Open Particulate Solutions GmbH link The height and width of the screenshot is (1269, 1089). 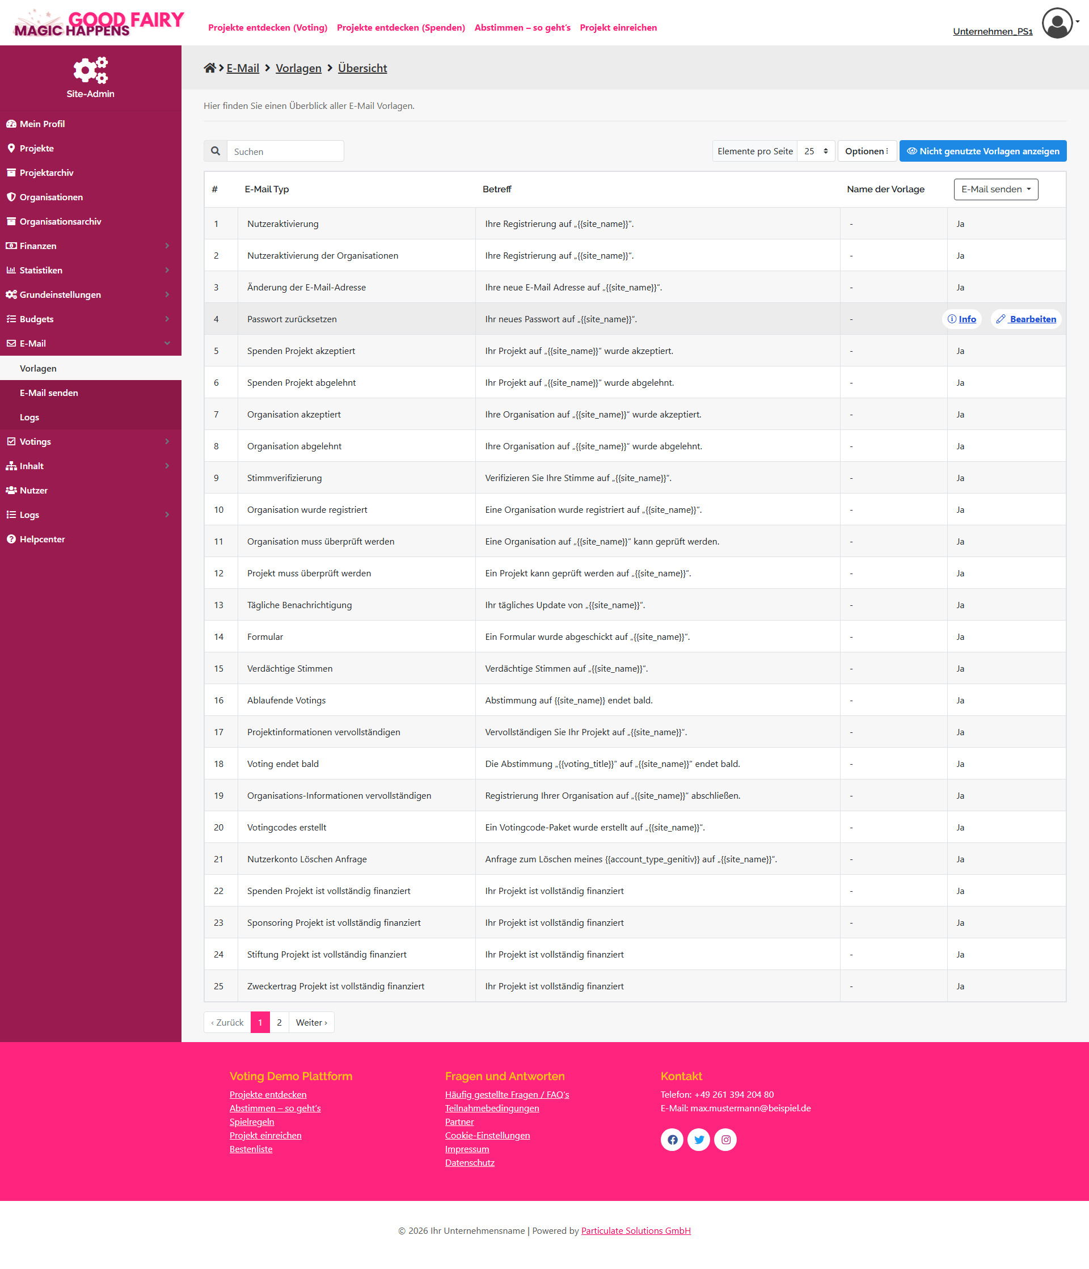pos(636,1230)
